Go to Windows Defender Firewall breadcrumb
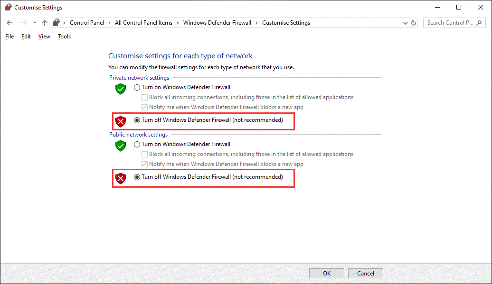This screenshot has width=492, height=284. [x=217, y=23]
